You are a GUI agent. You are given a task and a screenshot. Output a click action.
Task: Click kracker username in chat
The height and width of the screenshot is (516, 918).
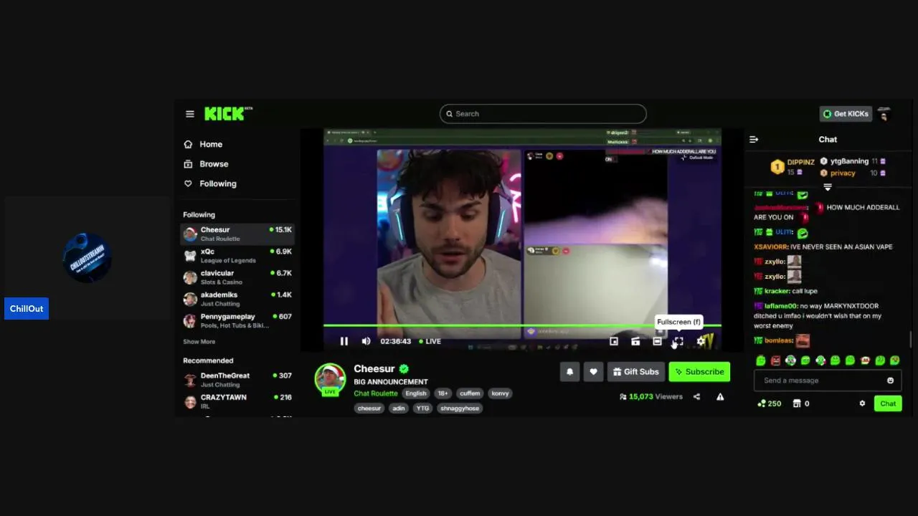point(777,291)
